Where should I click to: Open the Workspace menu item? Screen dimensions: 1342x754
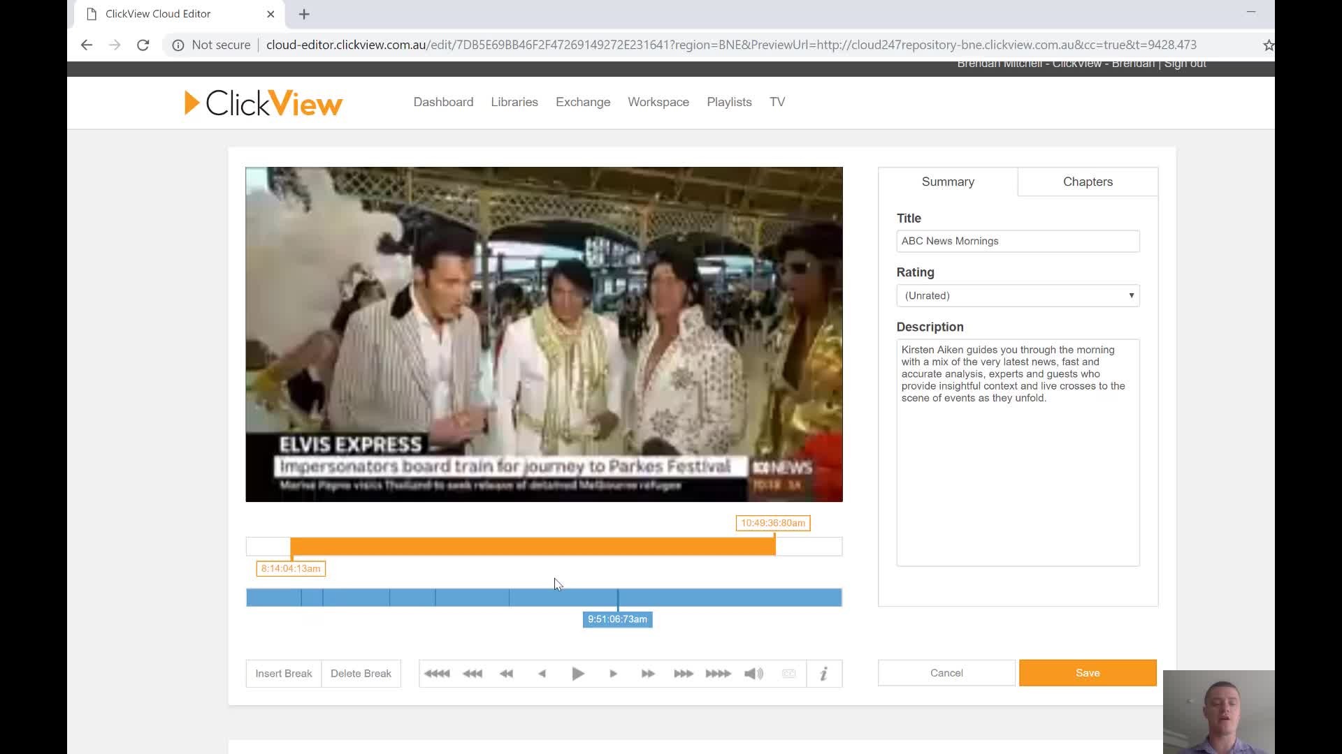(658, 102)
